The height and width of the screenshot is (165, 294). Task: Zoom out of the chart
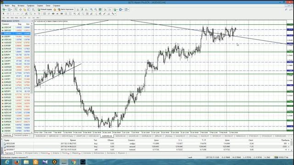coord(96,9)
